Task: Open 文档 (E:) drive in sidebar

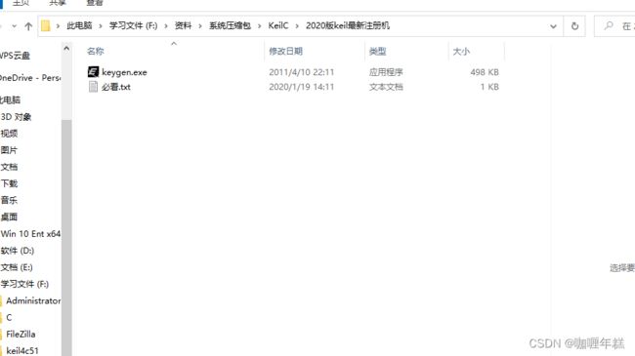Action: [17, 267]
